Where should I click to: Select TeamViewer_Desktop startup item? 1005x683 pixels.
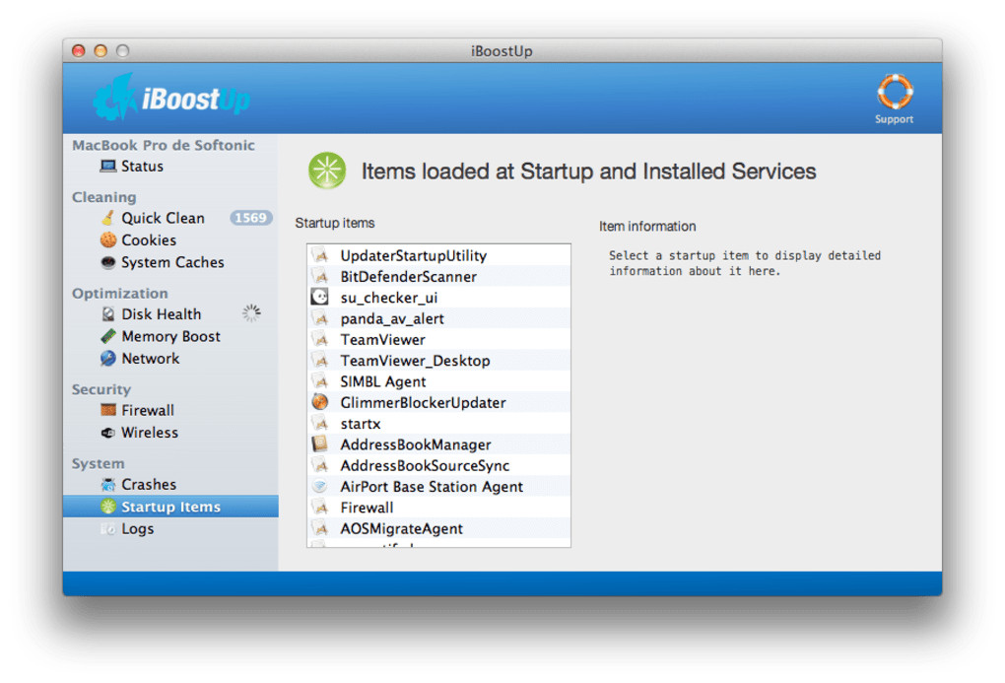click(x=439, y=361)
